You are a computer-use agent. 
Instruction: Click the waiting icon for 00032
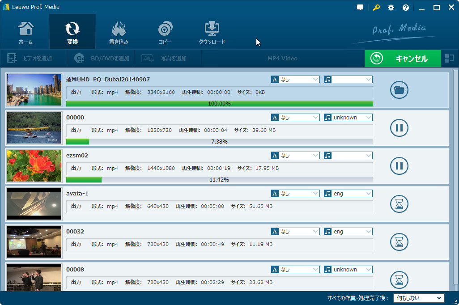(399, 242)
